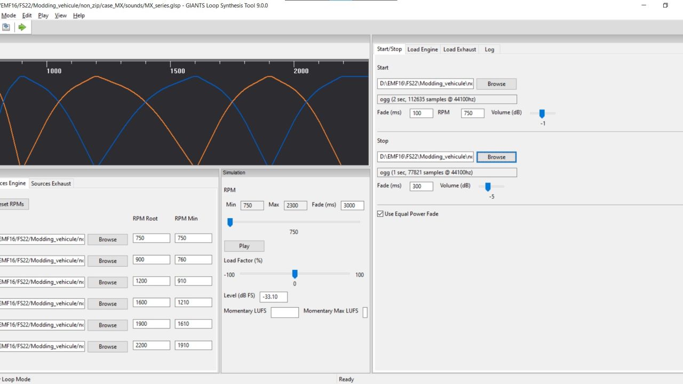Open the Log tab
This screenshot has width=683, height=384.
(x=489, y=50)
